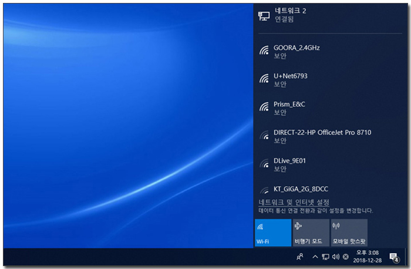The height and width of the screenshot is (269, 411).
Task: Expand hidden tray icons chevron
Action: pyautogui.click(x=315, y=257)
